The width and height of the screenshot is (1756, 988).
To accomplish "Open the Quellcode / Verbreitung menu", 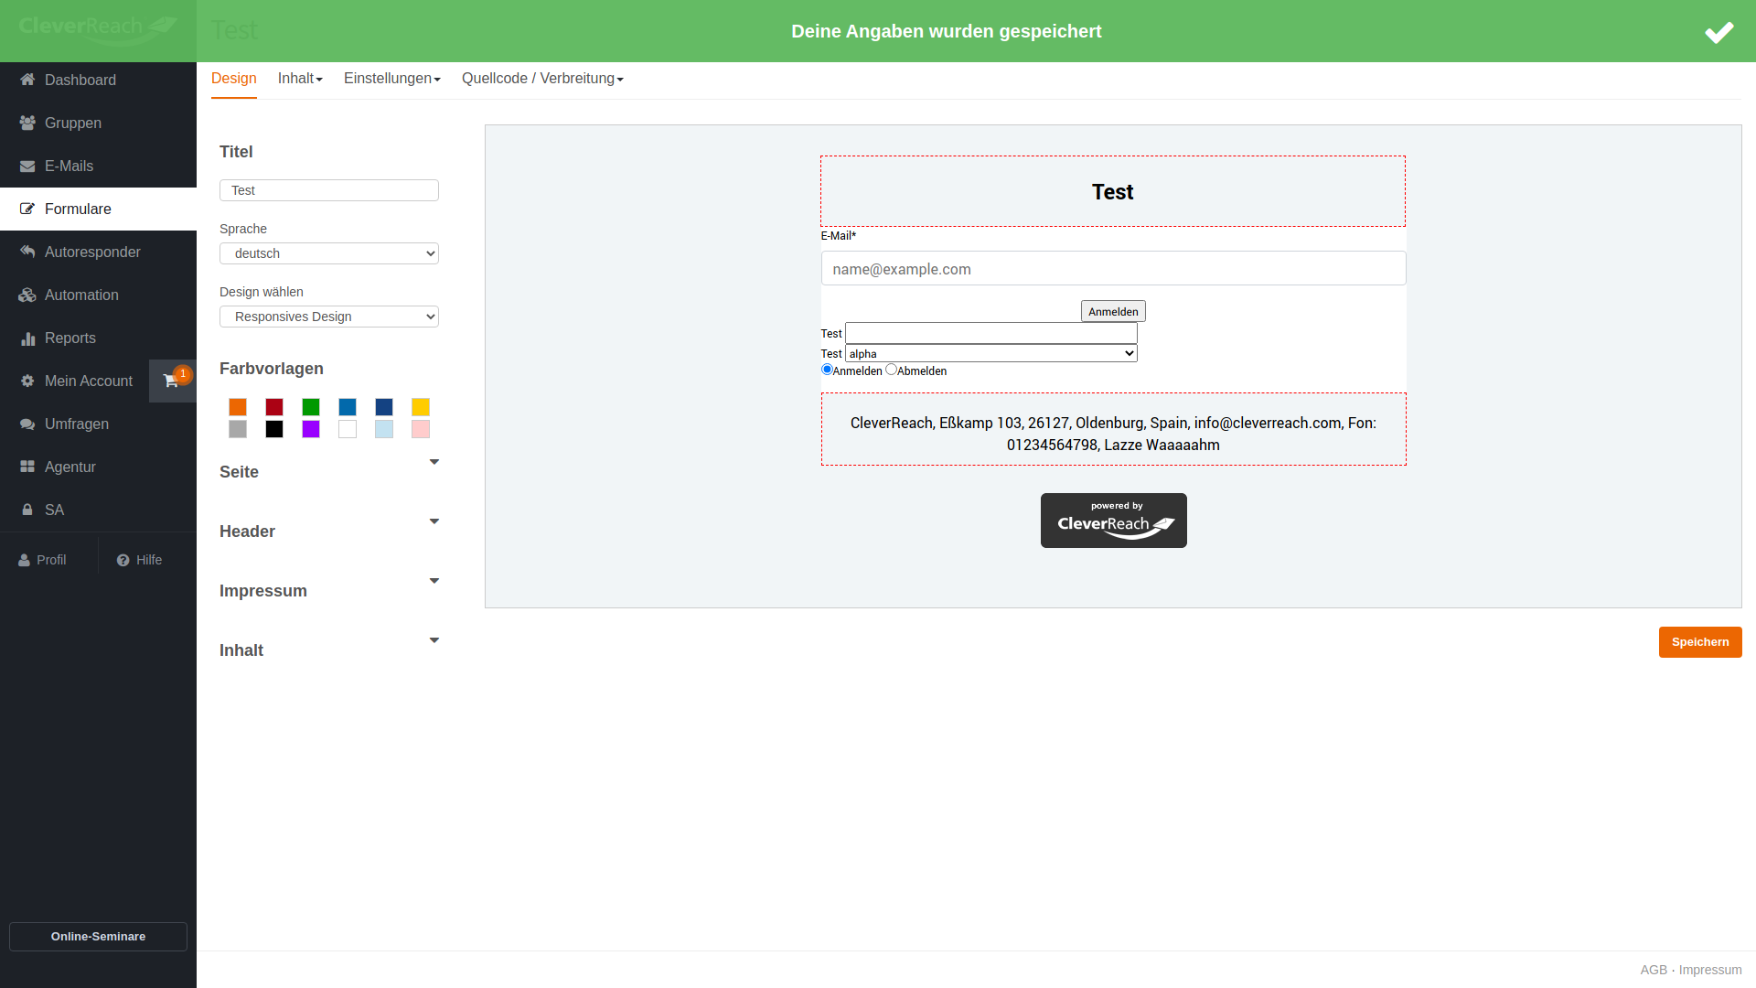I will click(542, 79).
